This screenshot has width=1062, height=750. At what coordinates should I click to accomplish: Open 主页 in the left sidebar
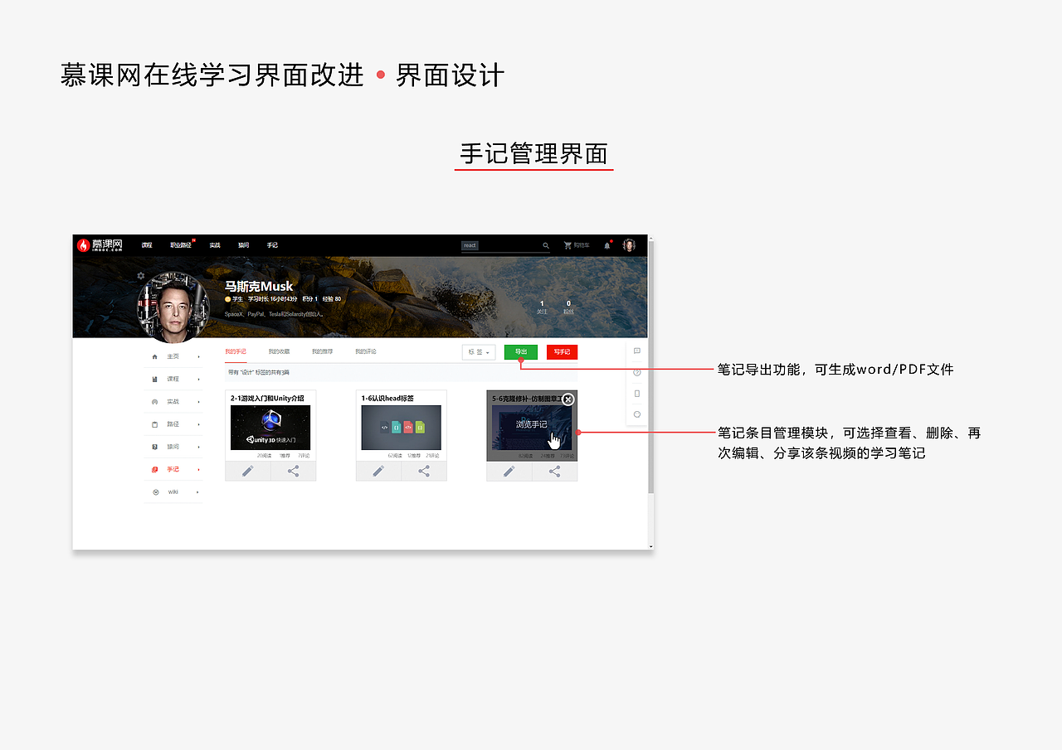[173, 356]
